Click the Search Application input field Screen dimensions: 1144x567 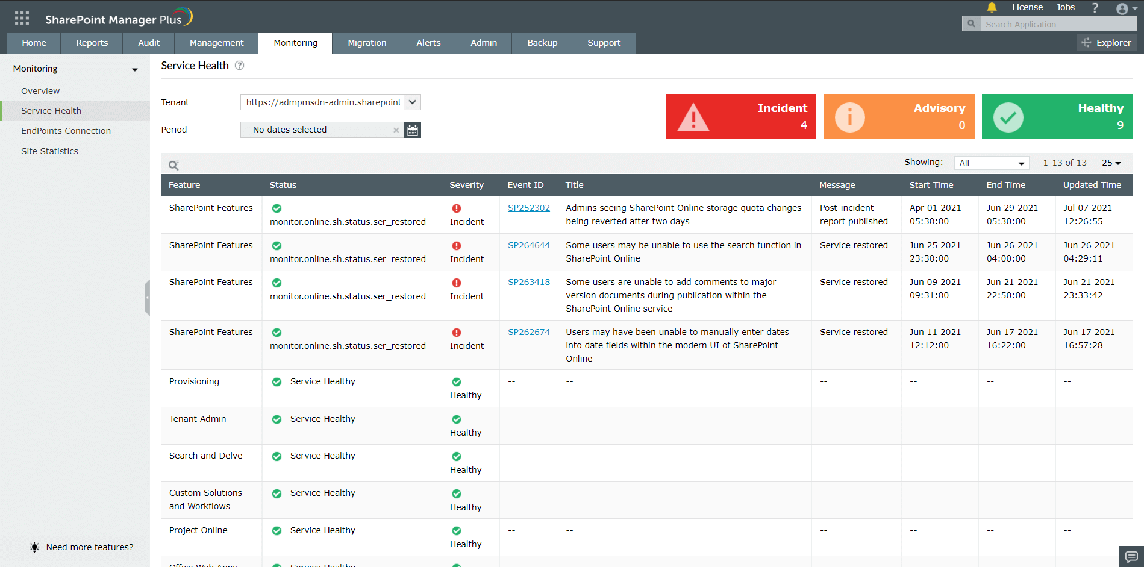(1057, 24)
